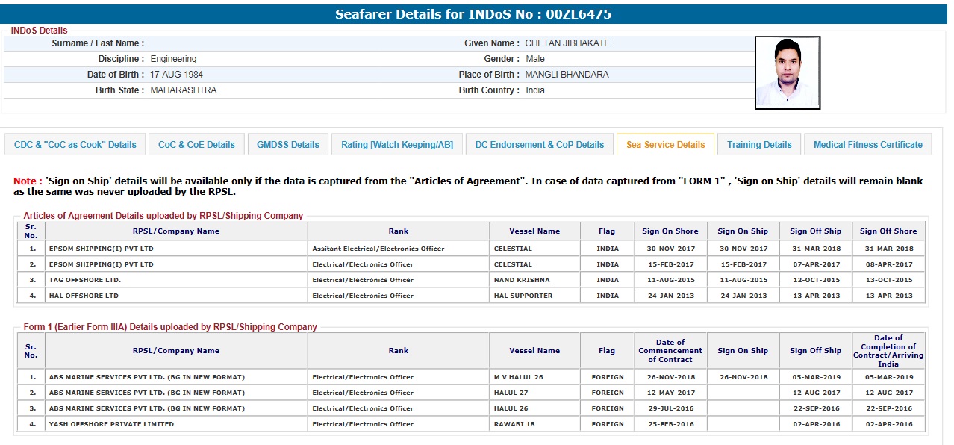Select Rating [Watch Keeping/AB] tab
Screen dimensions: 954x445
point(396,145)
